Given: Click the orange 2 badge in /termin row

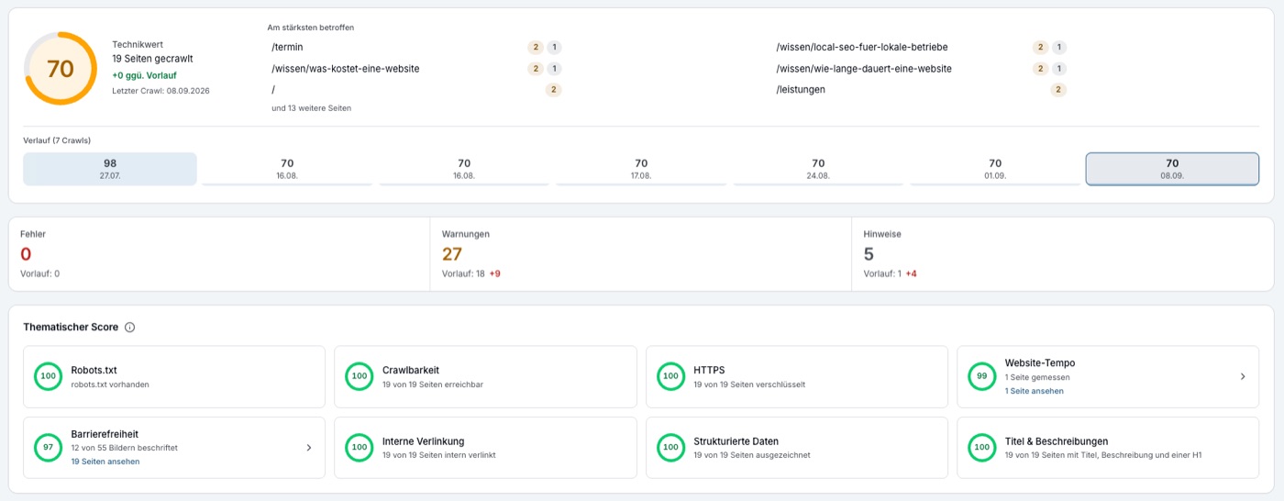Looking at the screenshot, I should click(536, 47).
